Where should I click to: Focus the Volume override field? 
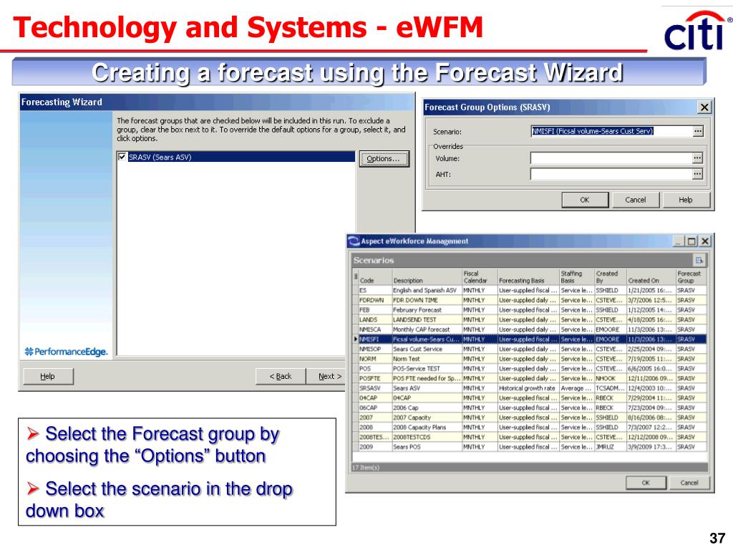click(611, 158)
